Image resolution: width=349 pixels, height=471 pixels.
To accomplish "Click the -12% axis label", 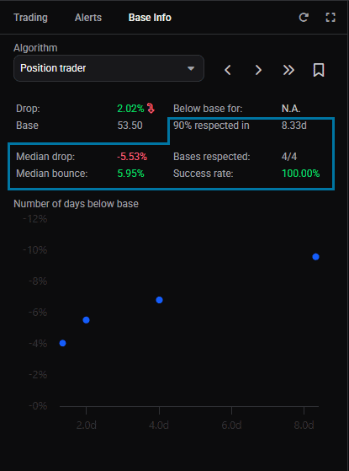I will point(35,219).
